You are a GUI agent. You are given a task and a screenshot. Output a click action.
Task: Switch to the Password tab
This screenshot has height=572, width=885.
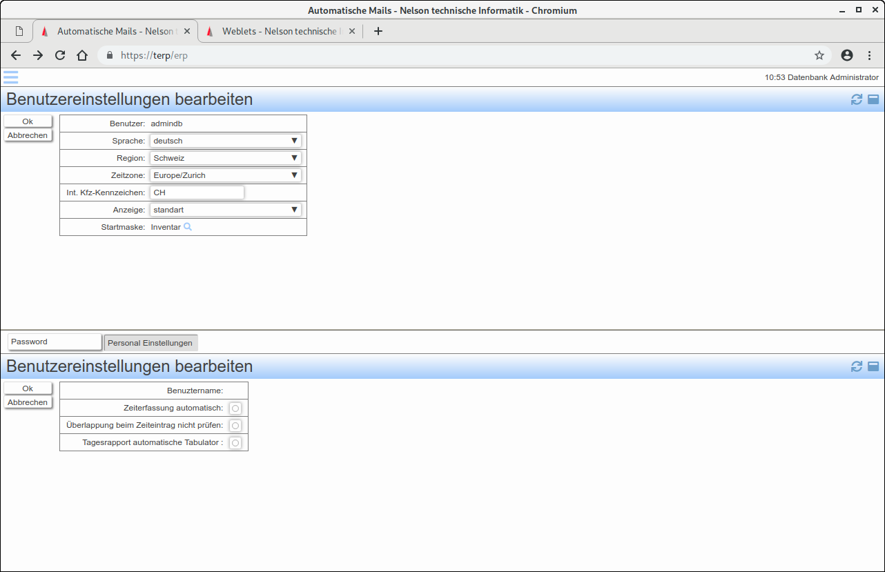click(x=55, y=342)
